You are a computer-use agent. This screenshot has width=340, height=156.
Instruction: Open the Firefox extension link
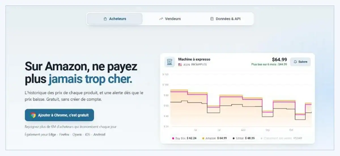coord(65,134)
